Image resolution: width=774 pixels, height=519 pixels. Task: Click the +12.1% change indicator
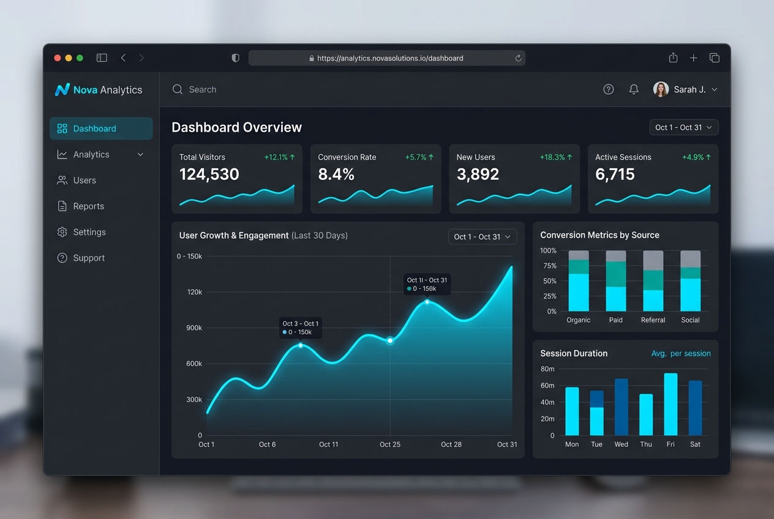[280, 157]
